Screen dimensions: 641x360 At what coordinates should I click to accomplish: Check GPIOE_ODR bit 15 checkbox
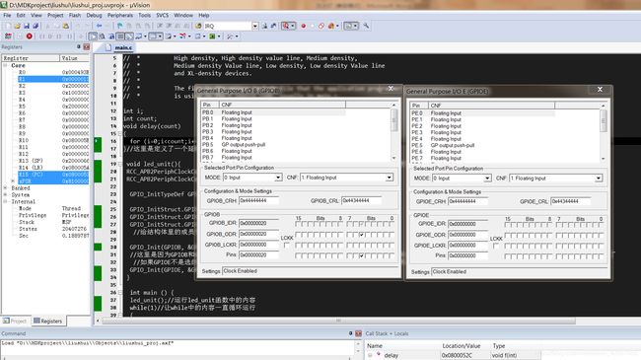coord(507,236)
